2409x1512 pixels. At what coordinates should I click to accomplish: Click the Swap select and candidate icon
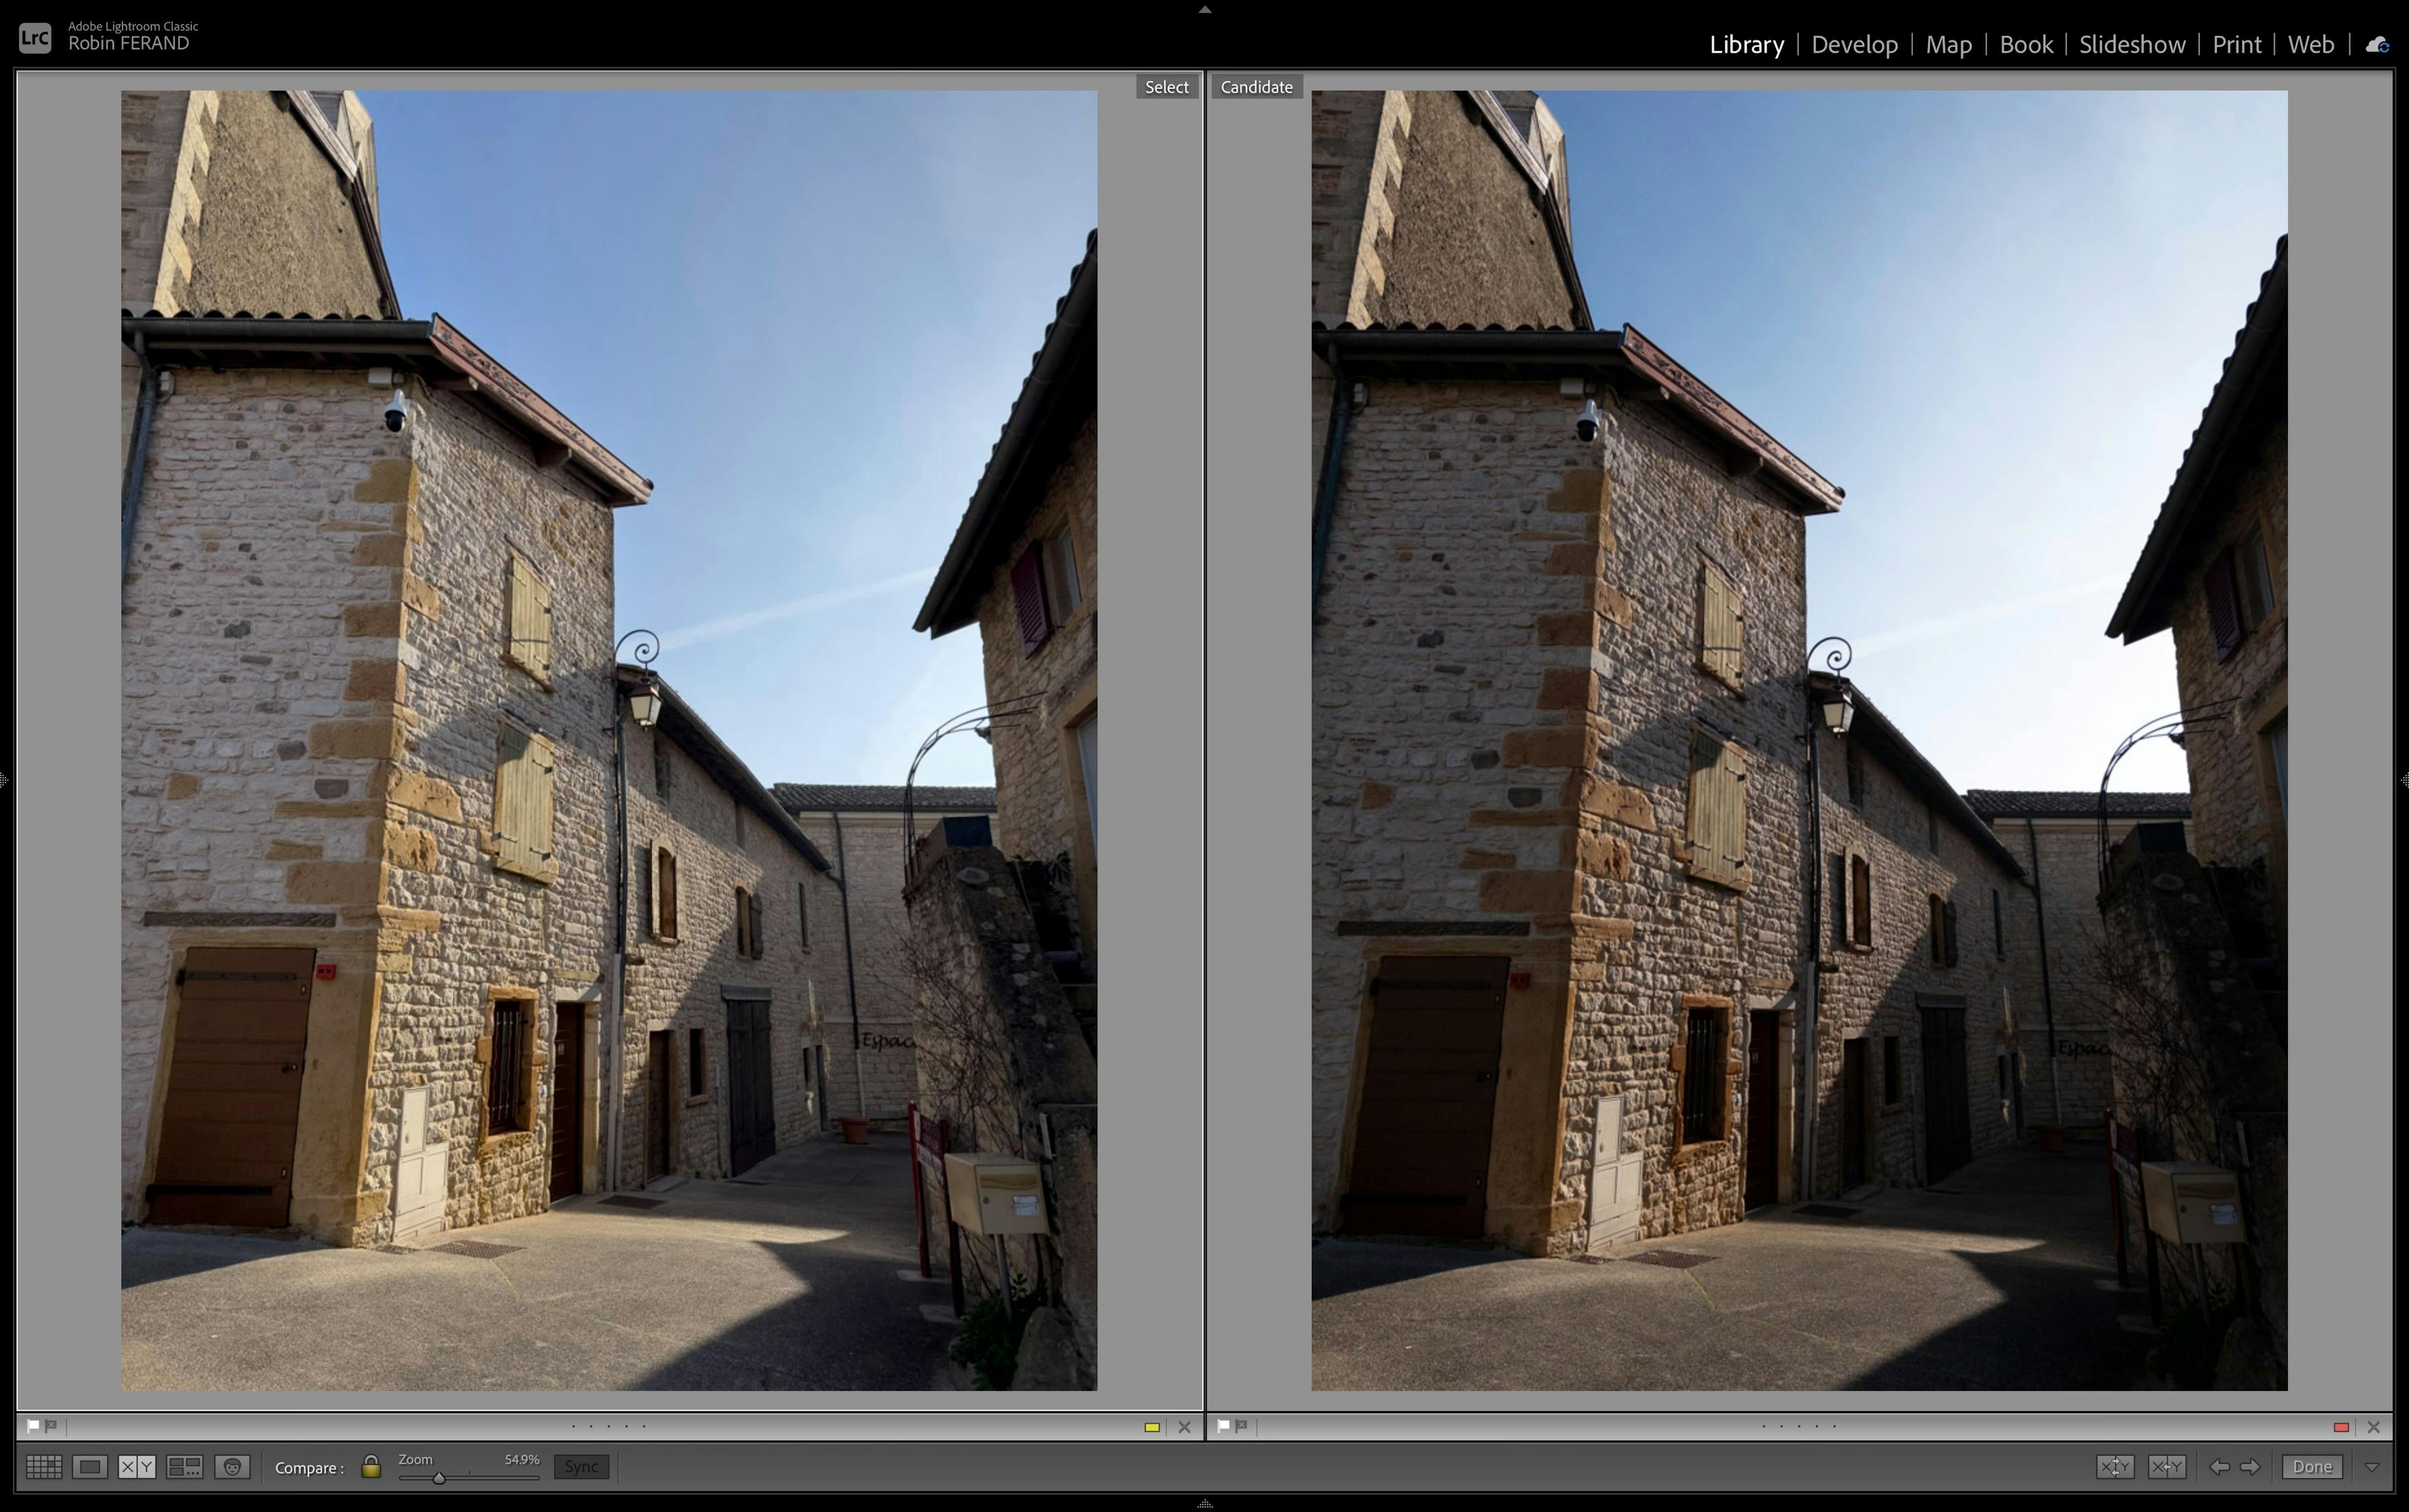[2115, 1467]
